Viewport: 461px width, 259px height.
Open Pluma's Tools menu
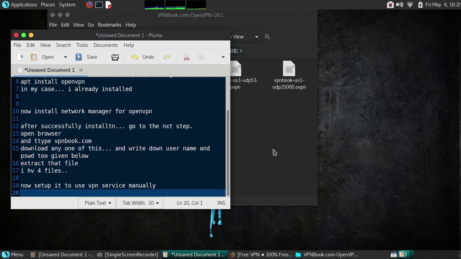point(82,45)
